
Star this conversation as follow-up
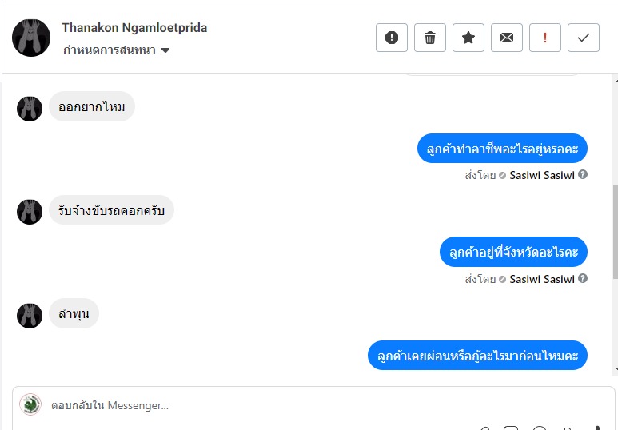point(468,38)
